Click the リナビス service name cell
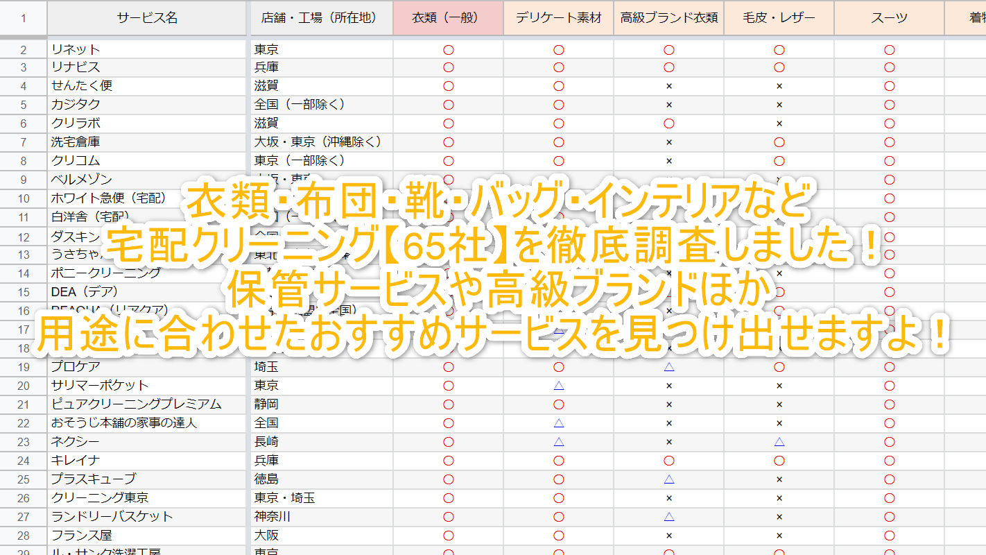Viewport: 986px width, 555px height. point(148,67)
